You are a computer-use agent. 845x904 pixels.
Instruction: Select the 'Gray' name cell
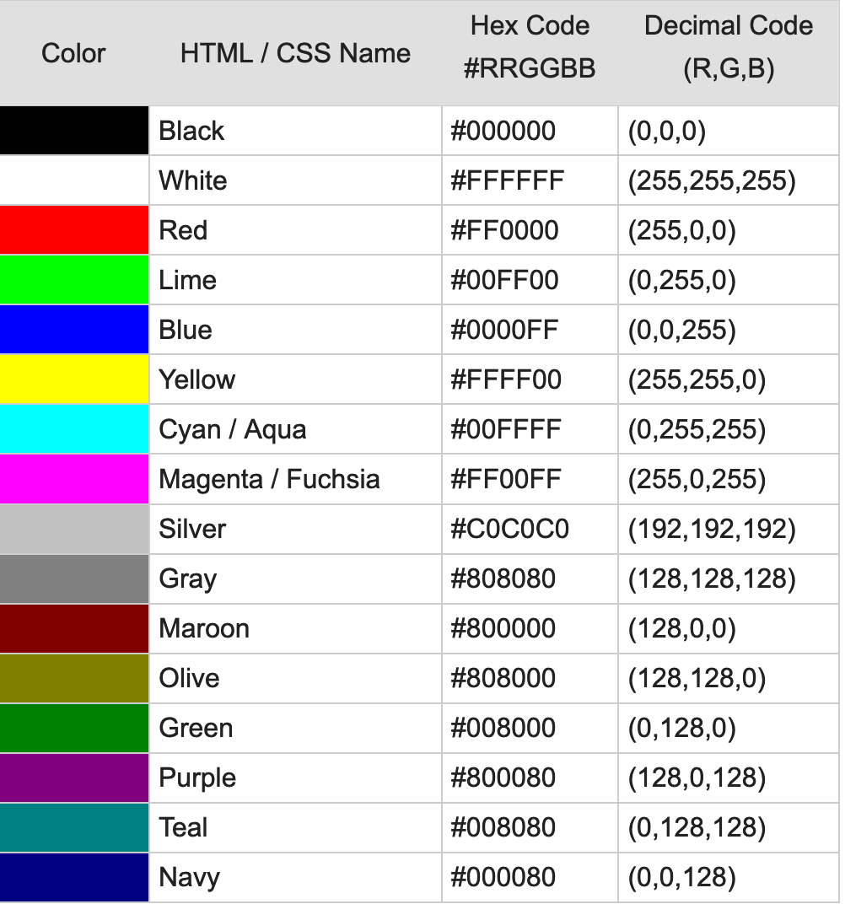point(295,578)
